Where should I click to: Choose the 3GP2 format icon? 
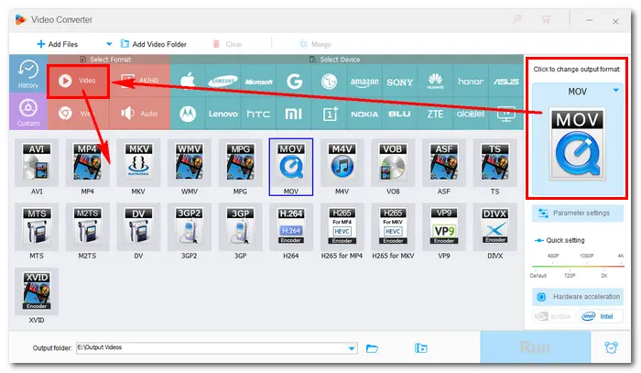[x=190, y=227]
